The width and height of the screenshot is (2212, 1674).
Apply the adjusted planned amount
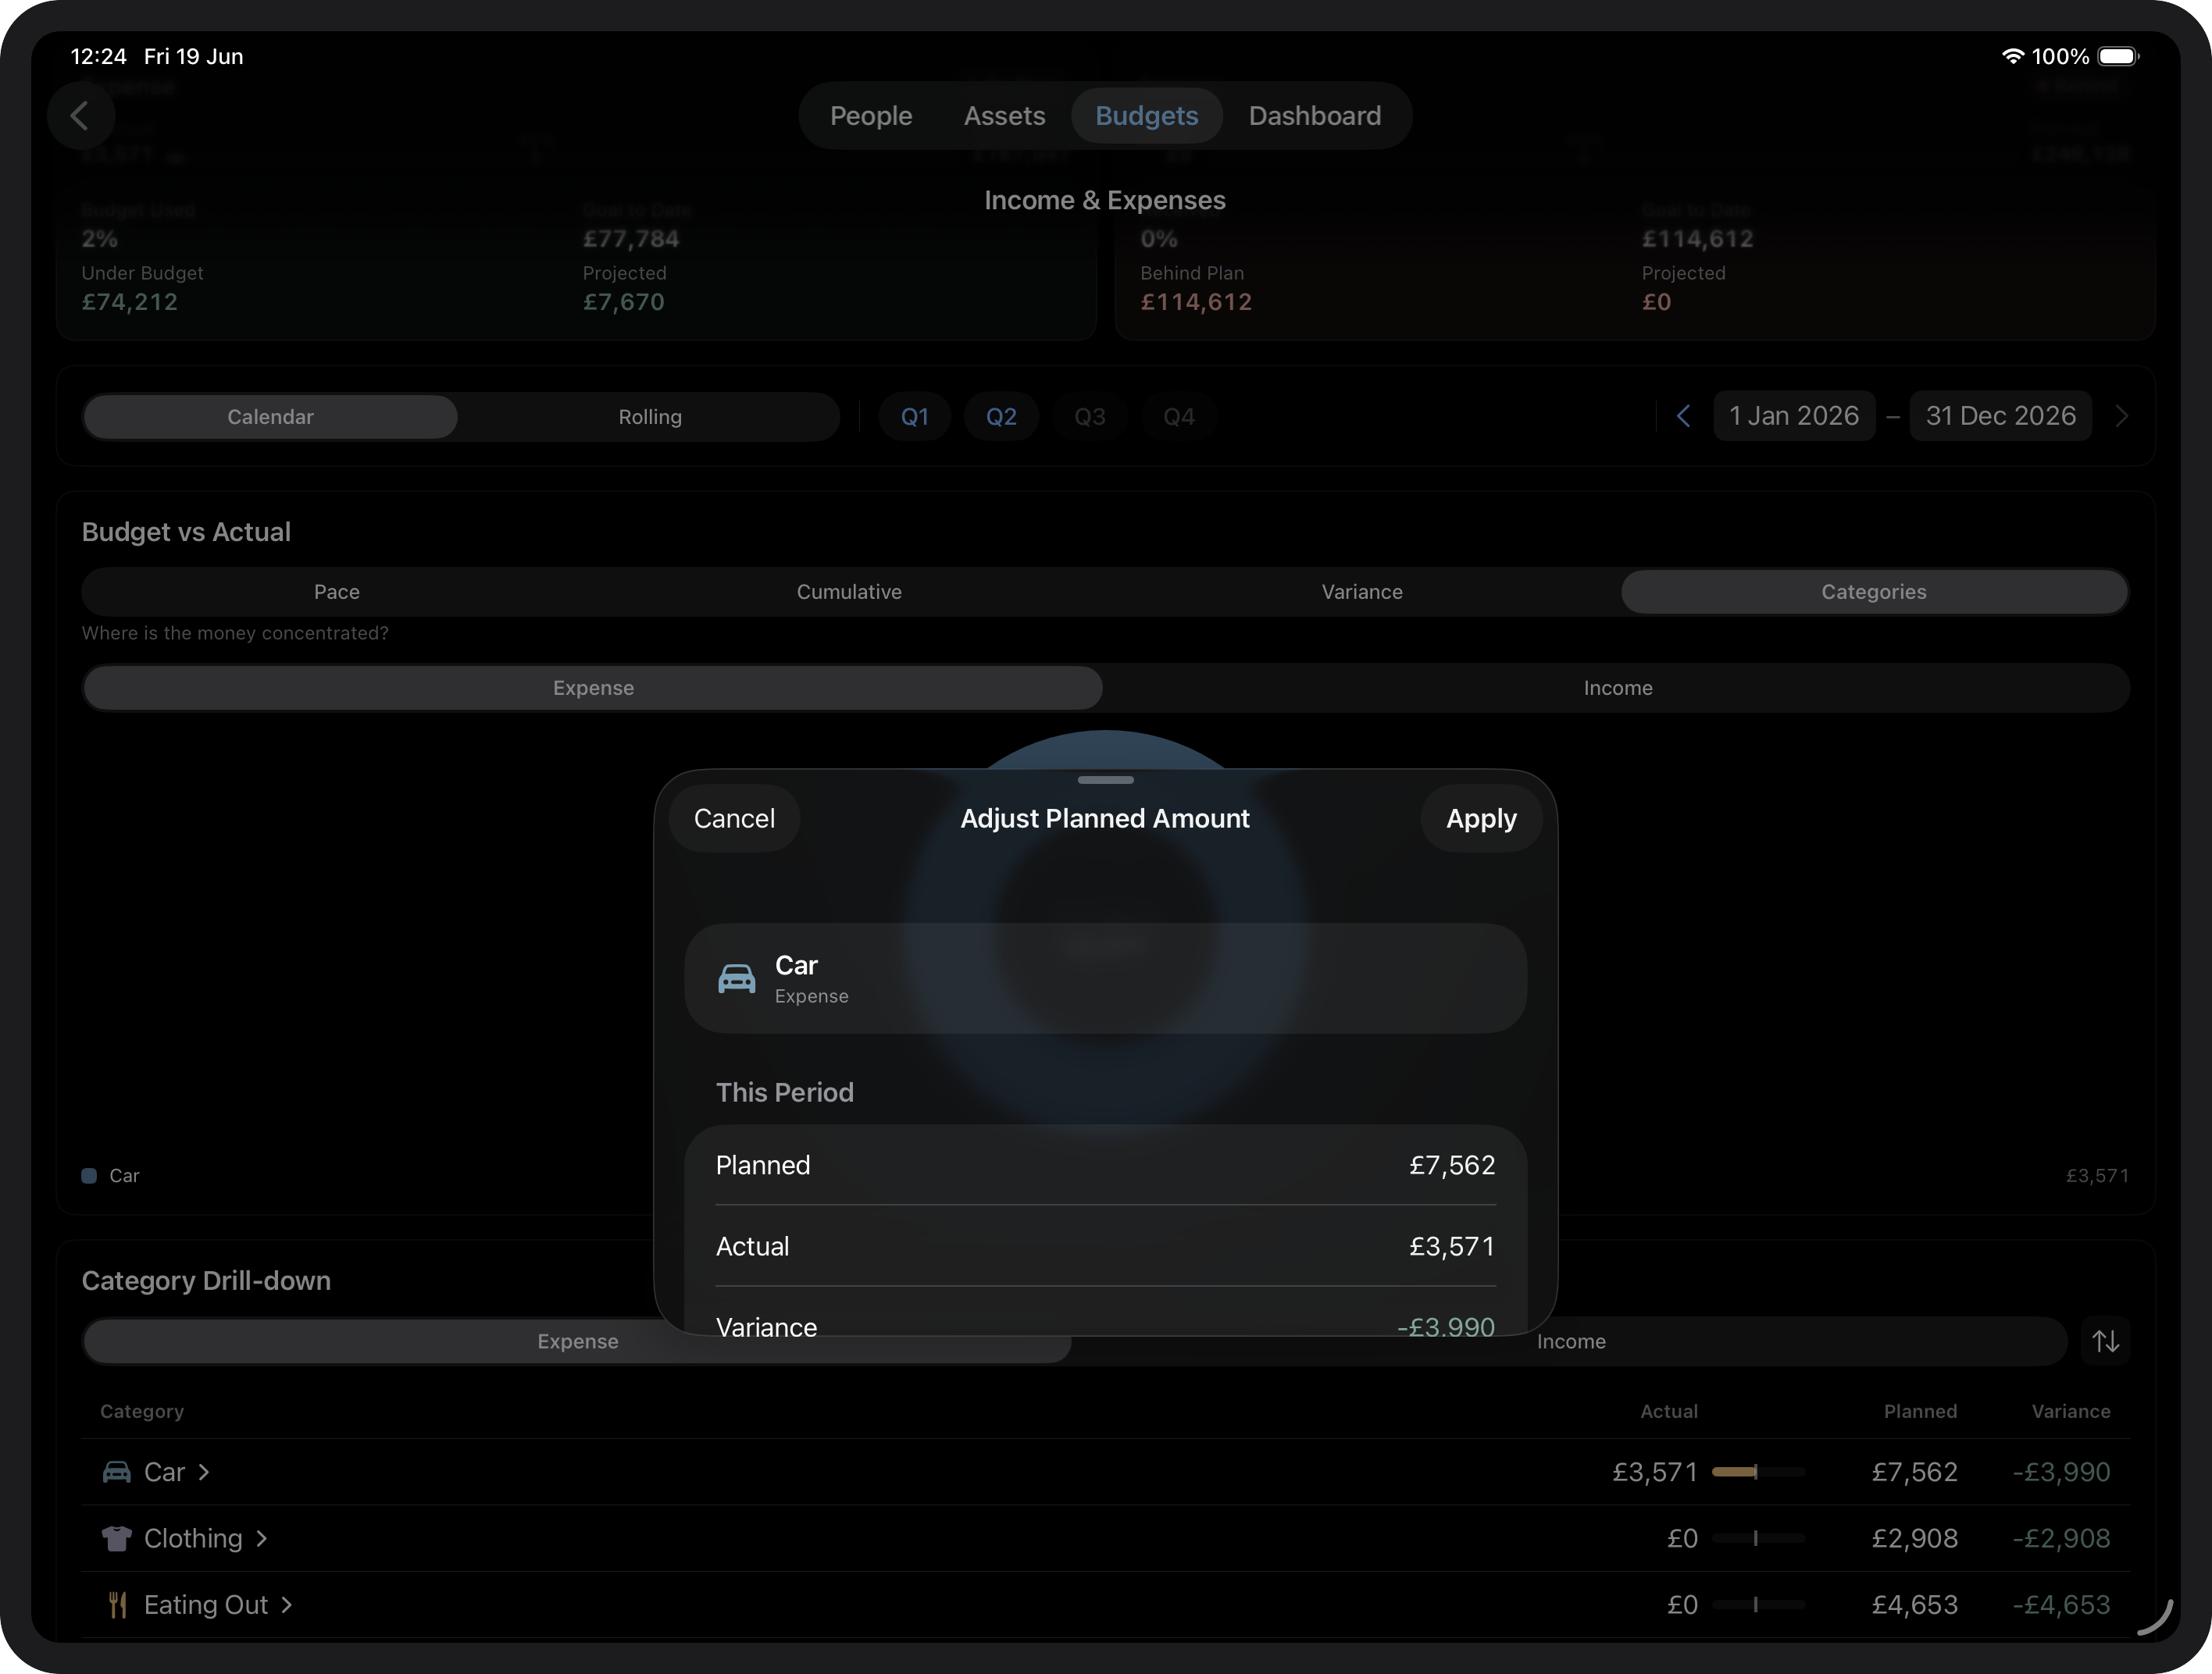(1481, 818)
